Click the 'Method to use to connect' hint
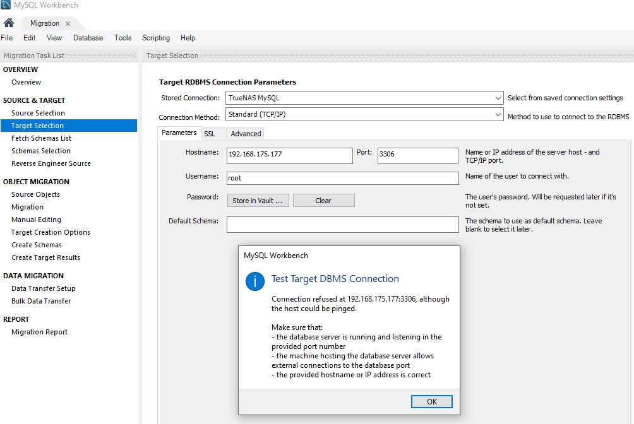Screen dimensions: 634x424 point(568,117)
